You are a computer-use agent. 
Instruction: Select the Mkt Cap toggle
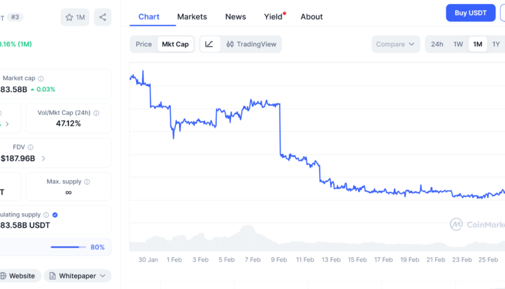[x=174, y=44]
